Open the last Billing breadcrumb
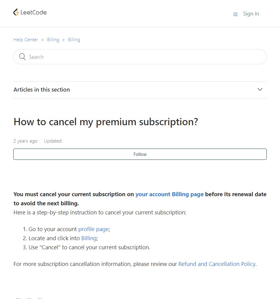 point(74,40)
